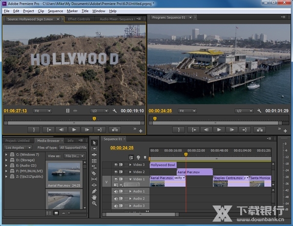293x226 pixels.
Task: Select the Zoom magnifier tool
Action: 94,204
